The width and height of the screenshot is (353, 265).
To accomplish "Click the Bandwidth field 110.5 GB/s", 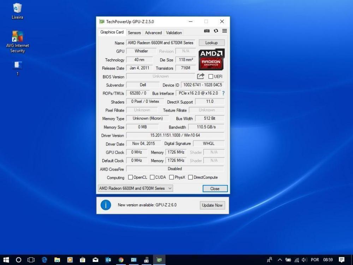I will pyautogui.click(x=206, y=127).
